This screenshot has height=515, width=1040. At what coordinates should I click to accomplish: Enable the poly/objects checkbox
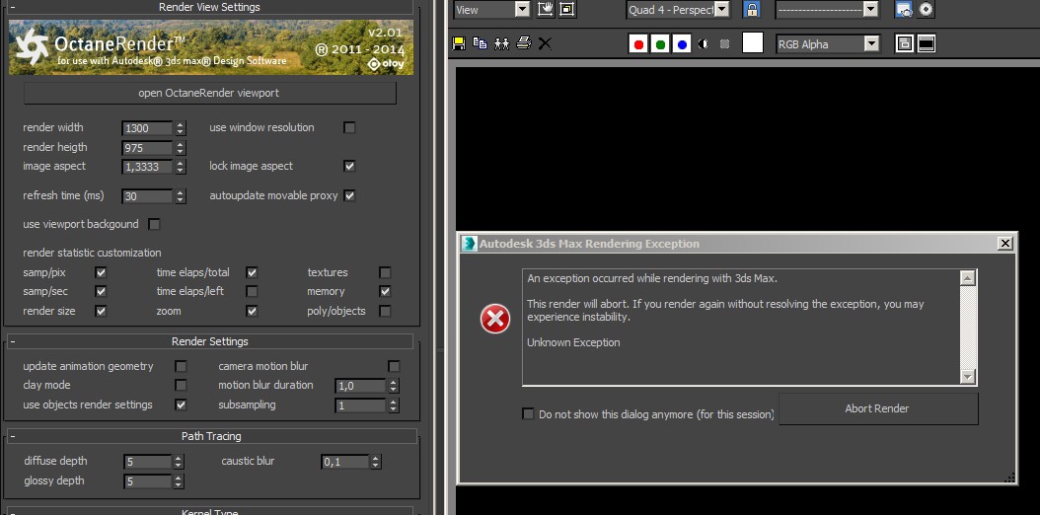(385, 311)
